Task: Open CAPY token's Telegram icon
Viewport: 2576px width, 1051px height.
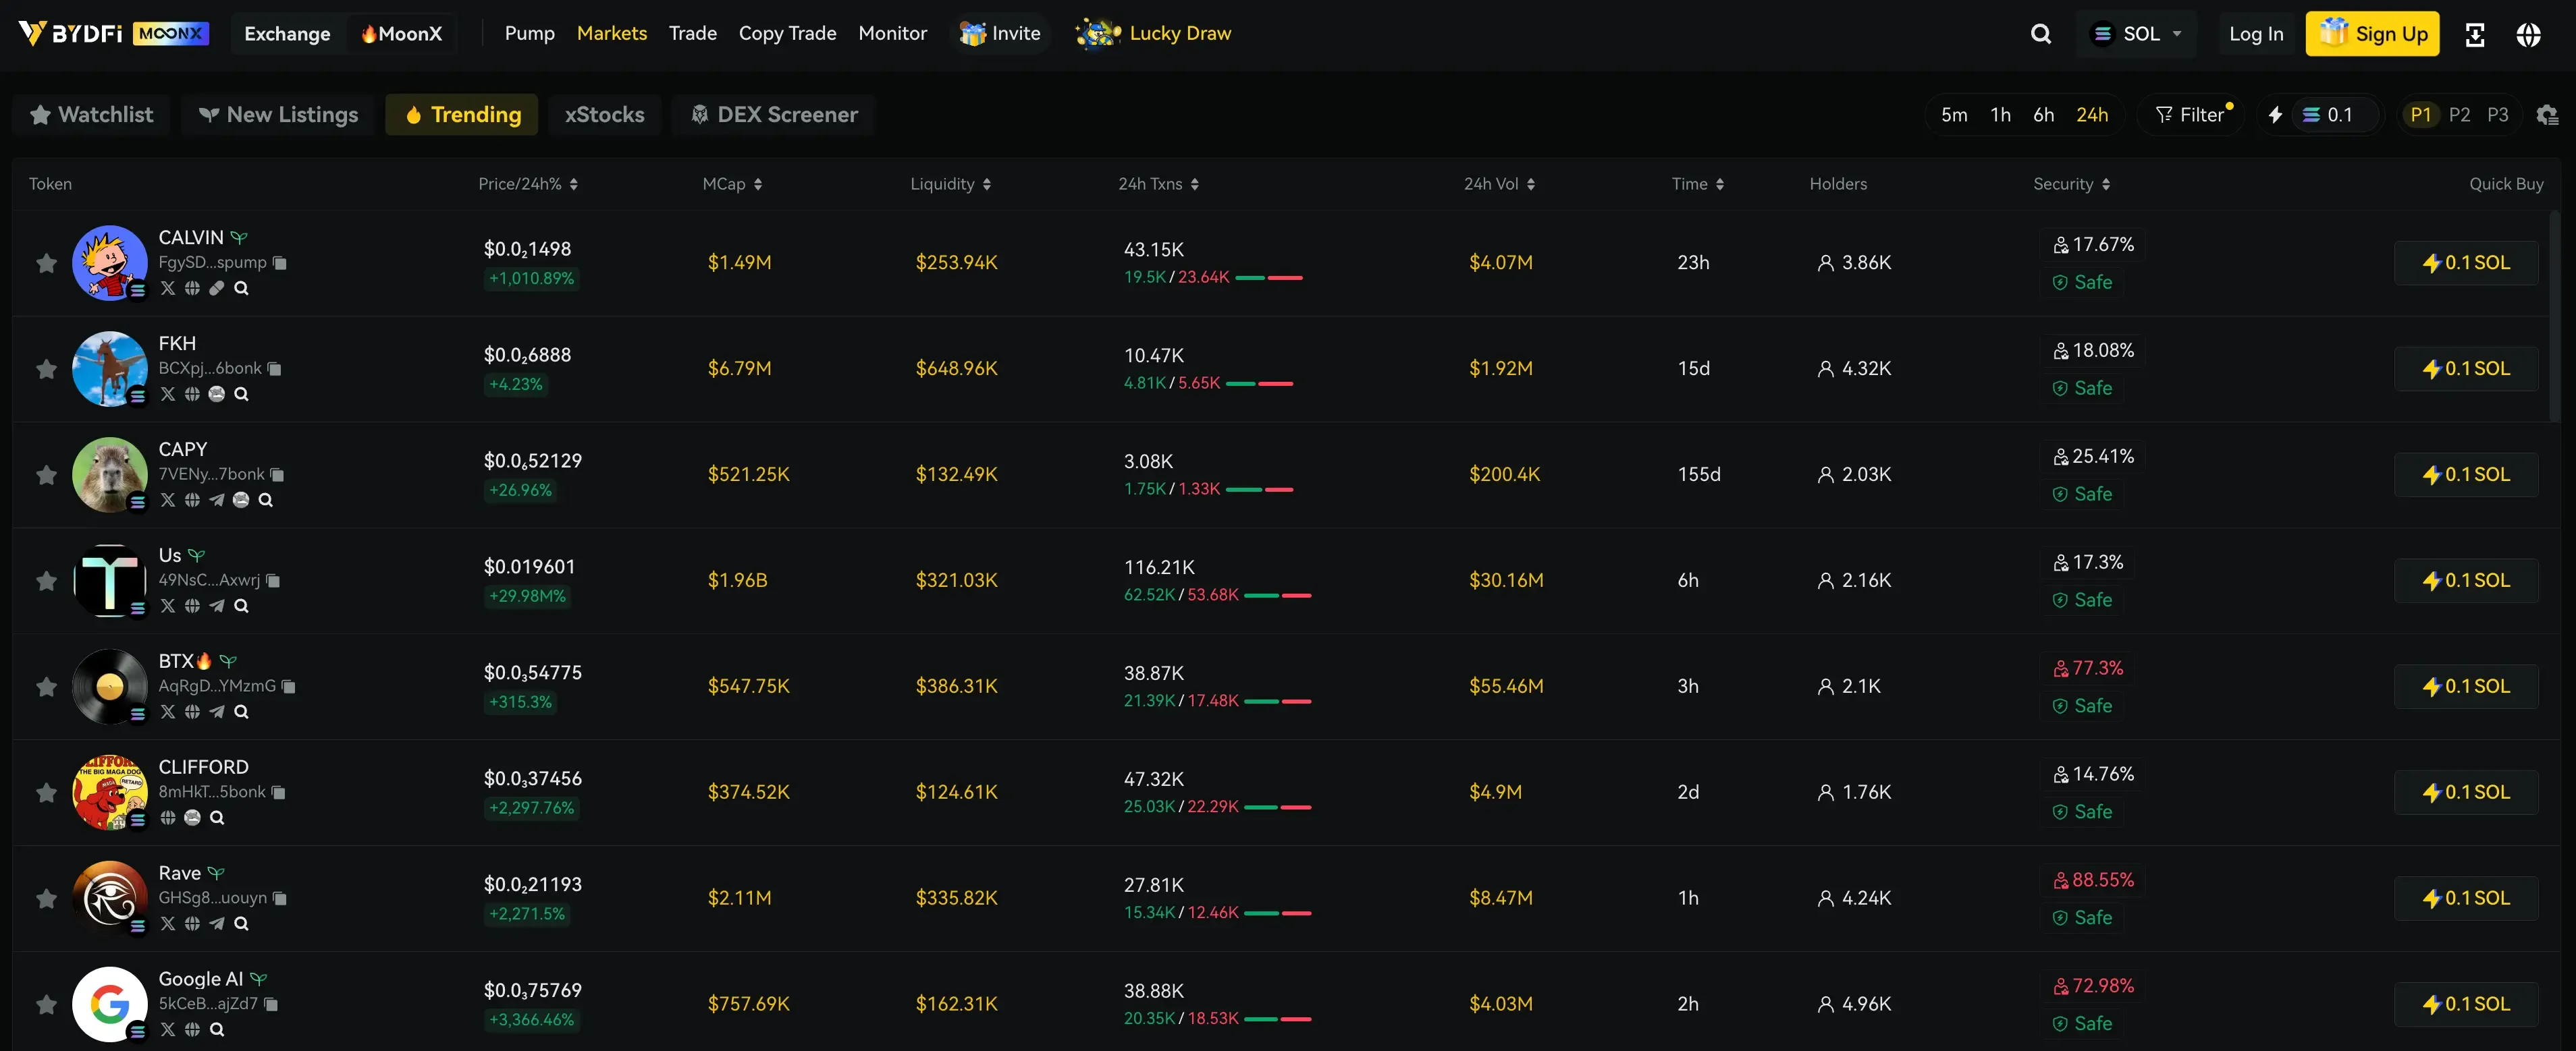Action: [x=217, y=499]
